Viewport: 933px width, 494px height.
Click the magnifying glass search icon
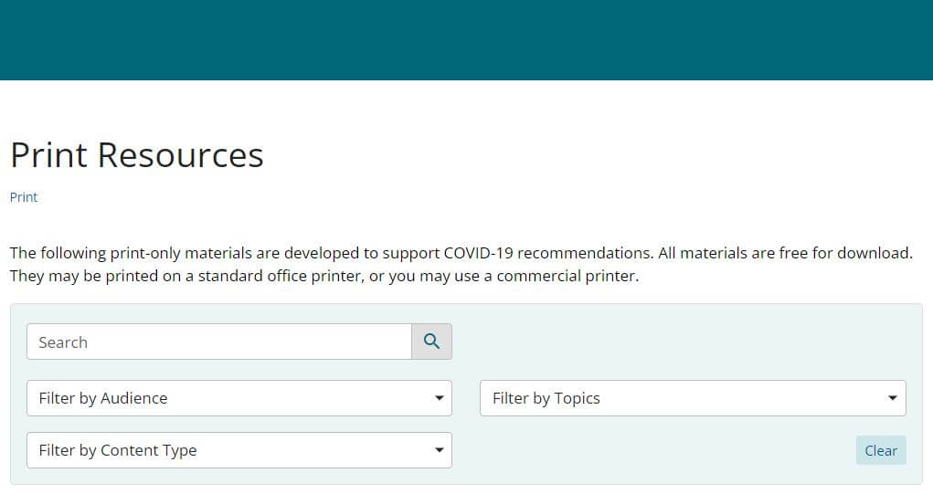[x=431, y=342]
